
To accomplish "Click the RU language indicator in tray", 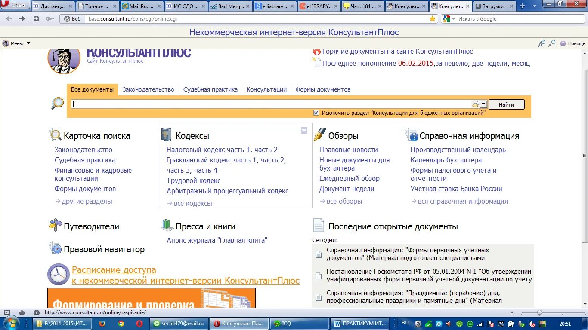I will [405, 323].
